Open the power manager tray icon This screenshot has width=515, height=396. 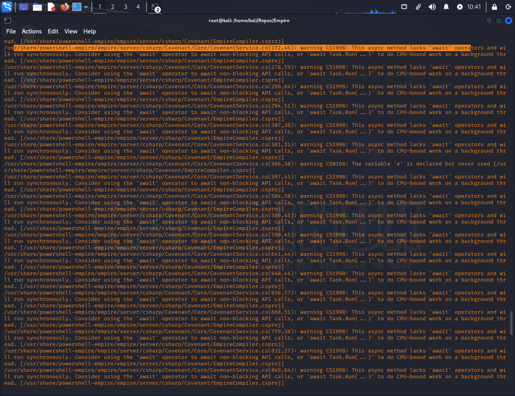pyautogui.click(x=460, y=7)
